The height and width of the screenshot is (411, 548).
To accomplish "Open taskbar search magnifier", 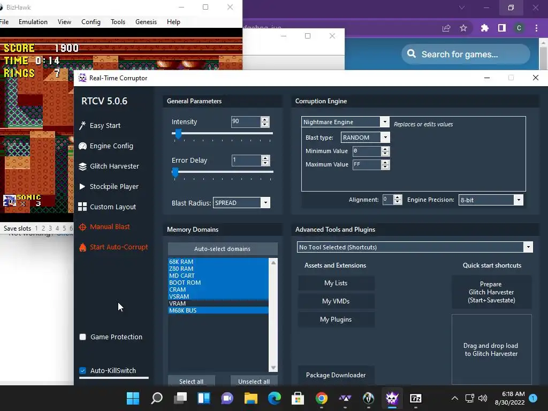I will click(x=157, y=398).
